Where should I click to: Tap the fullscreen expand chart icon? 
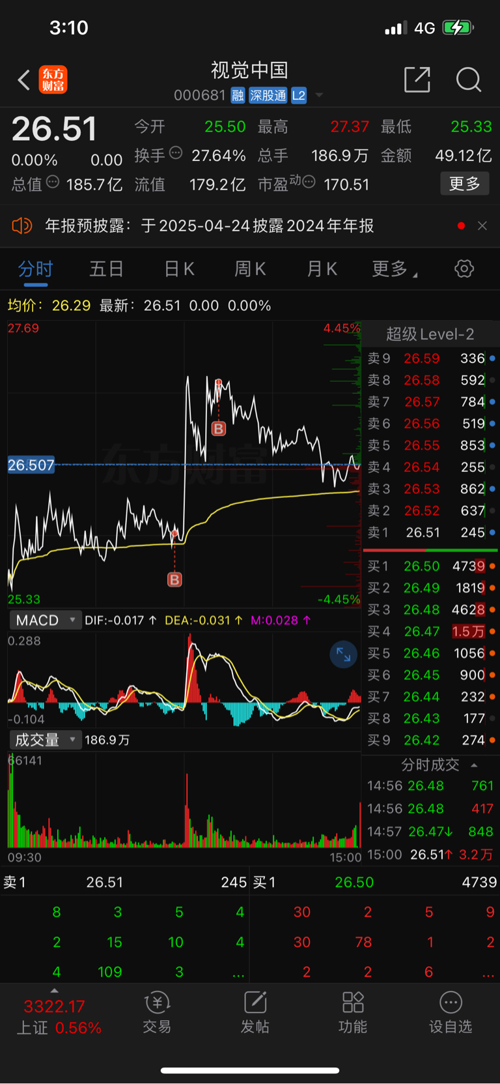tap(344, 654)
